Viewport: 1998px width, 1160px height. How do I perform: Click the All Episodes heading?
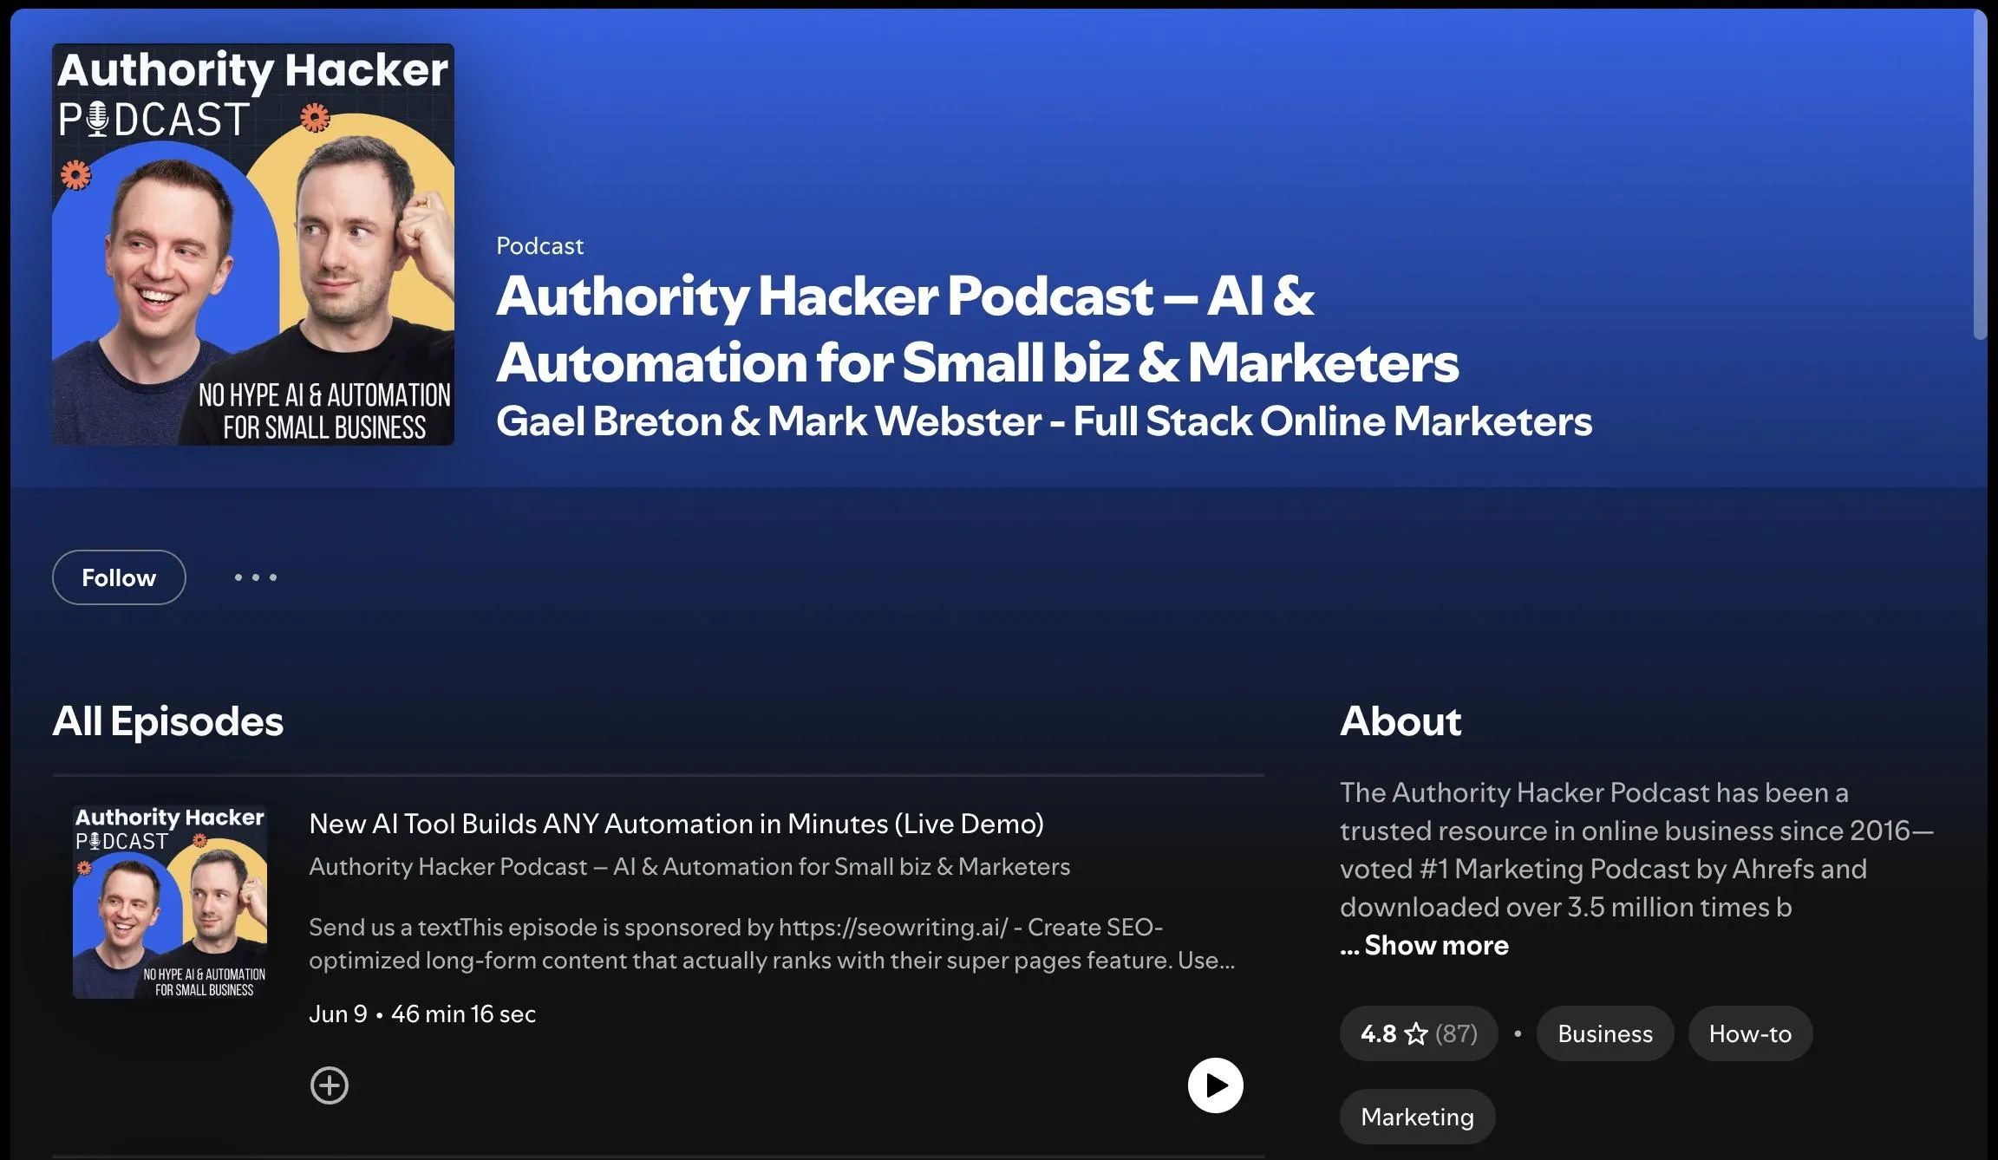(168, 721)
